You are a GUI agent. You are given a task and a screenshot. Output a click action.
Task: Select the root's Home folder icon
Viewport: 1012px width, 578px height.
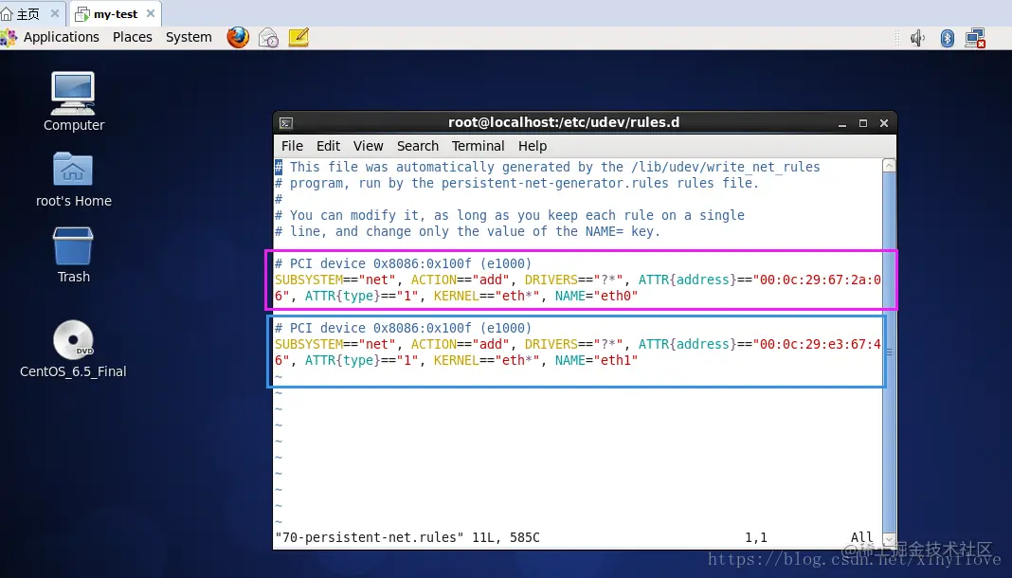pos(73,179)
